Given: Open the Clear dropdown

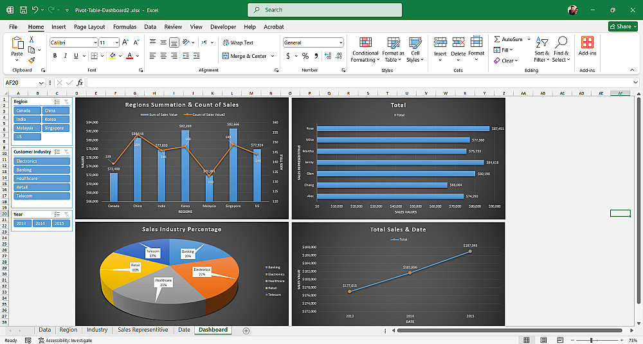Looking at the screenshot, I should (505, 60).
